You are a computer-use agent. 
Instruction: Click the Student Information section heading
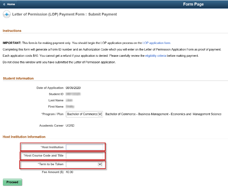(x=18, y=78)
